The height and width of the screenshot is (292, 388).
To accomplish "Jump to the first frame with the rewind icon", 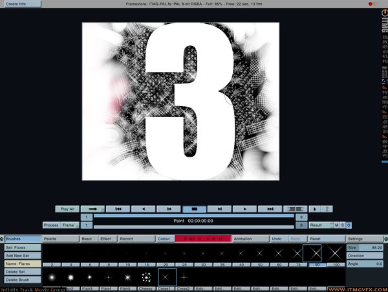I will pyautogui.click(x=118, y=209).
